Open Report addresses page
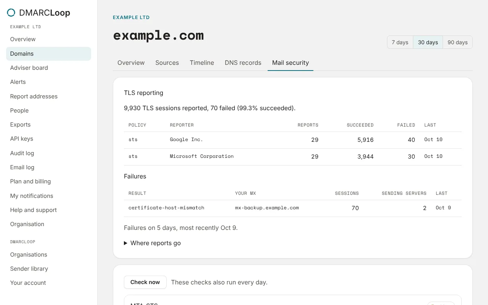The height and width of the screenshot is (305, 488). pyautogui.click(x=48, y=96)
